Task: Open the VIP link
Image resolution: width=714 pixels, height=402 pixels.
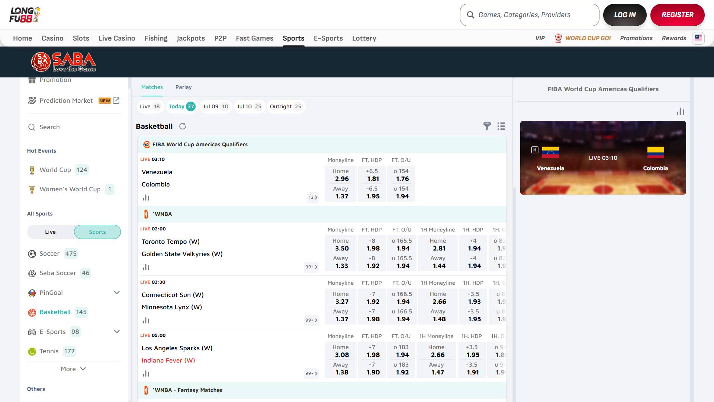Action: coord(540,38)
